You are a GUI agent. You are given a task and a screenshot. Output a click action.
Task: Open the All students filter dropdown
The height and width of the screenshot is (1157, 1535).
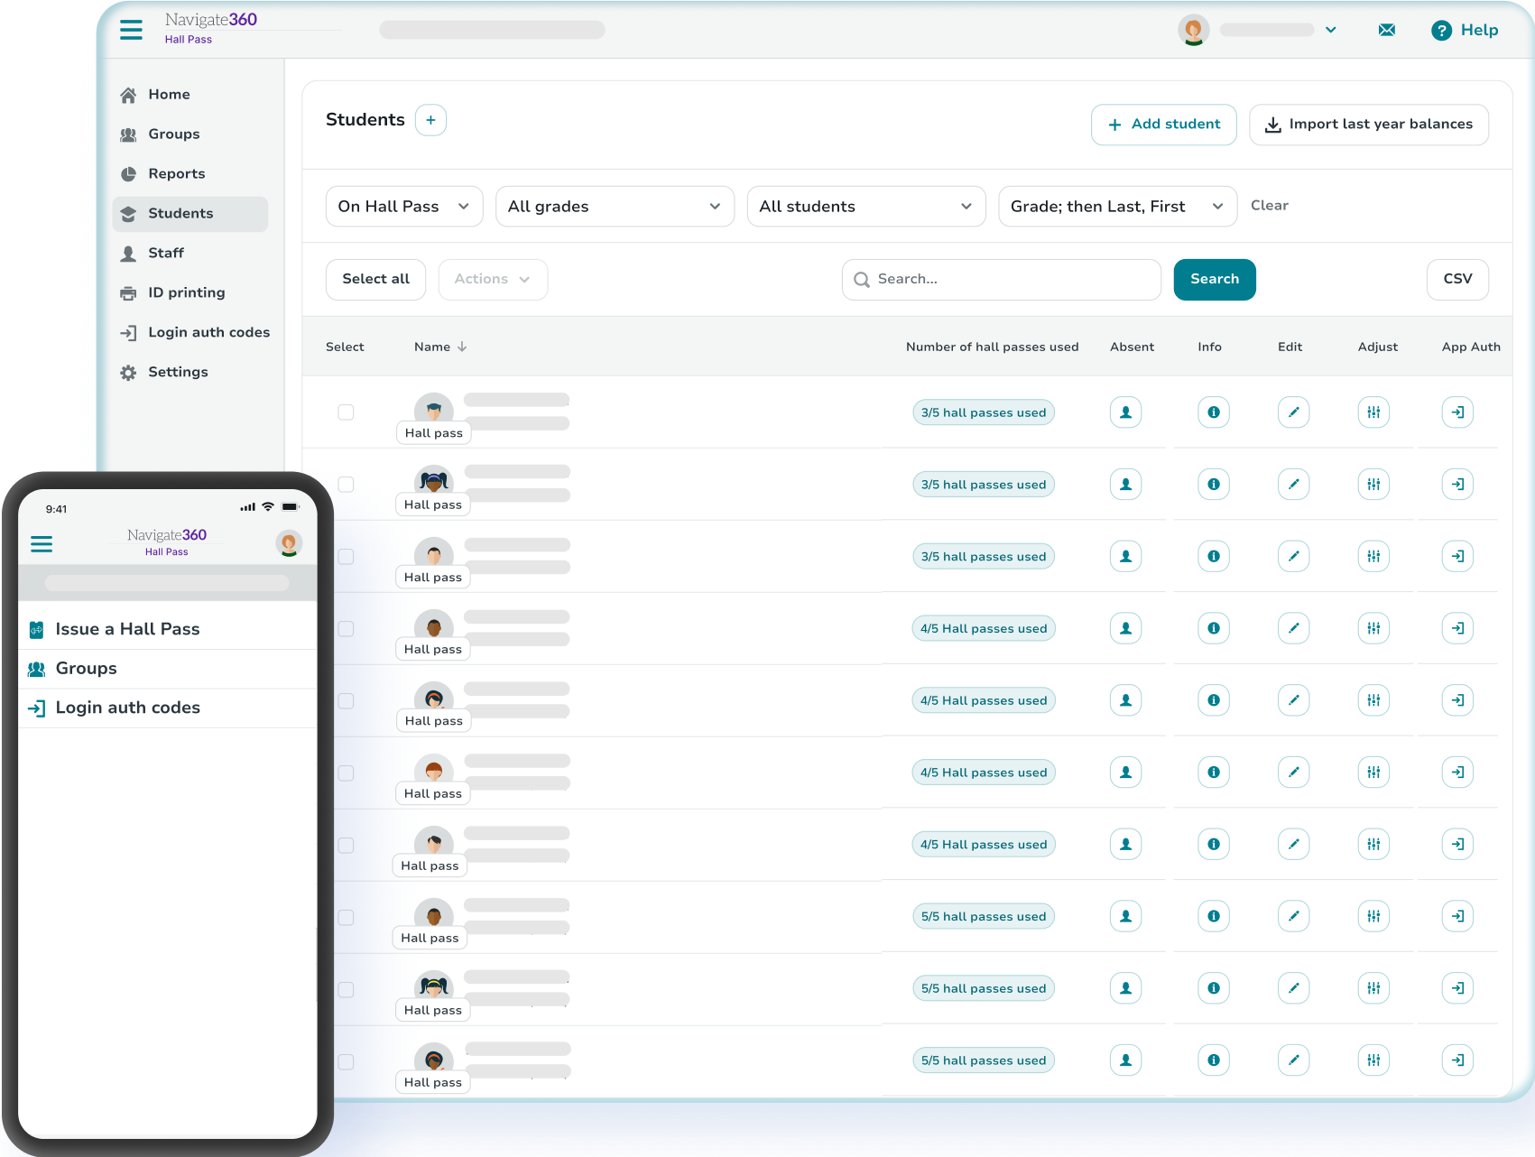coord(865,207)
